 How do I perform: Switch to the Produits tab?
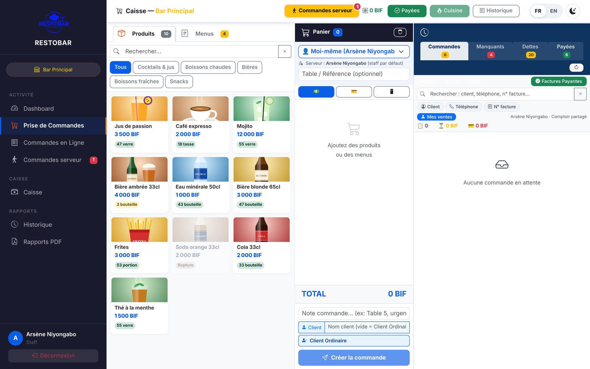coord(144,34)
